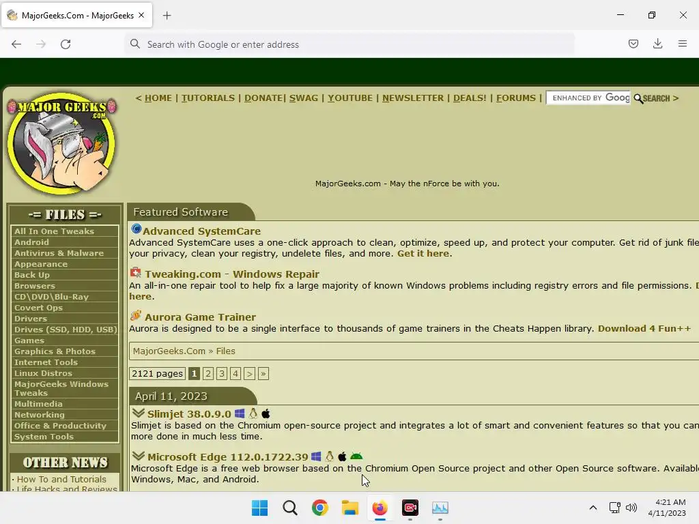Go back with the browser back arrow

16,44
